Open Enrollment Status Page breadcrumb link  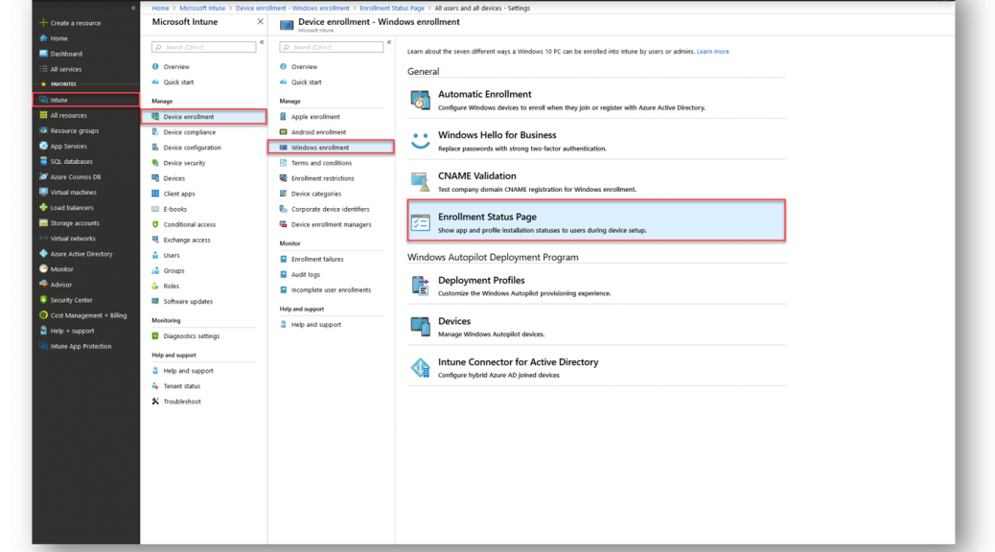391,9
